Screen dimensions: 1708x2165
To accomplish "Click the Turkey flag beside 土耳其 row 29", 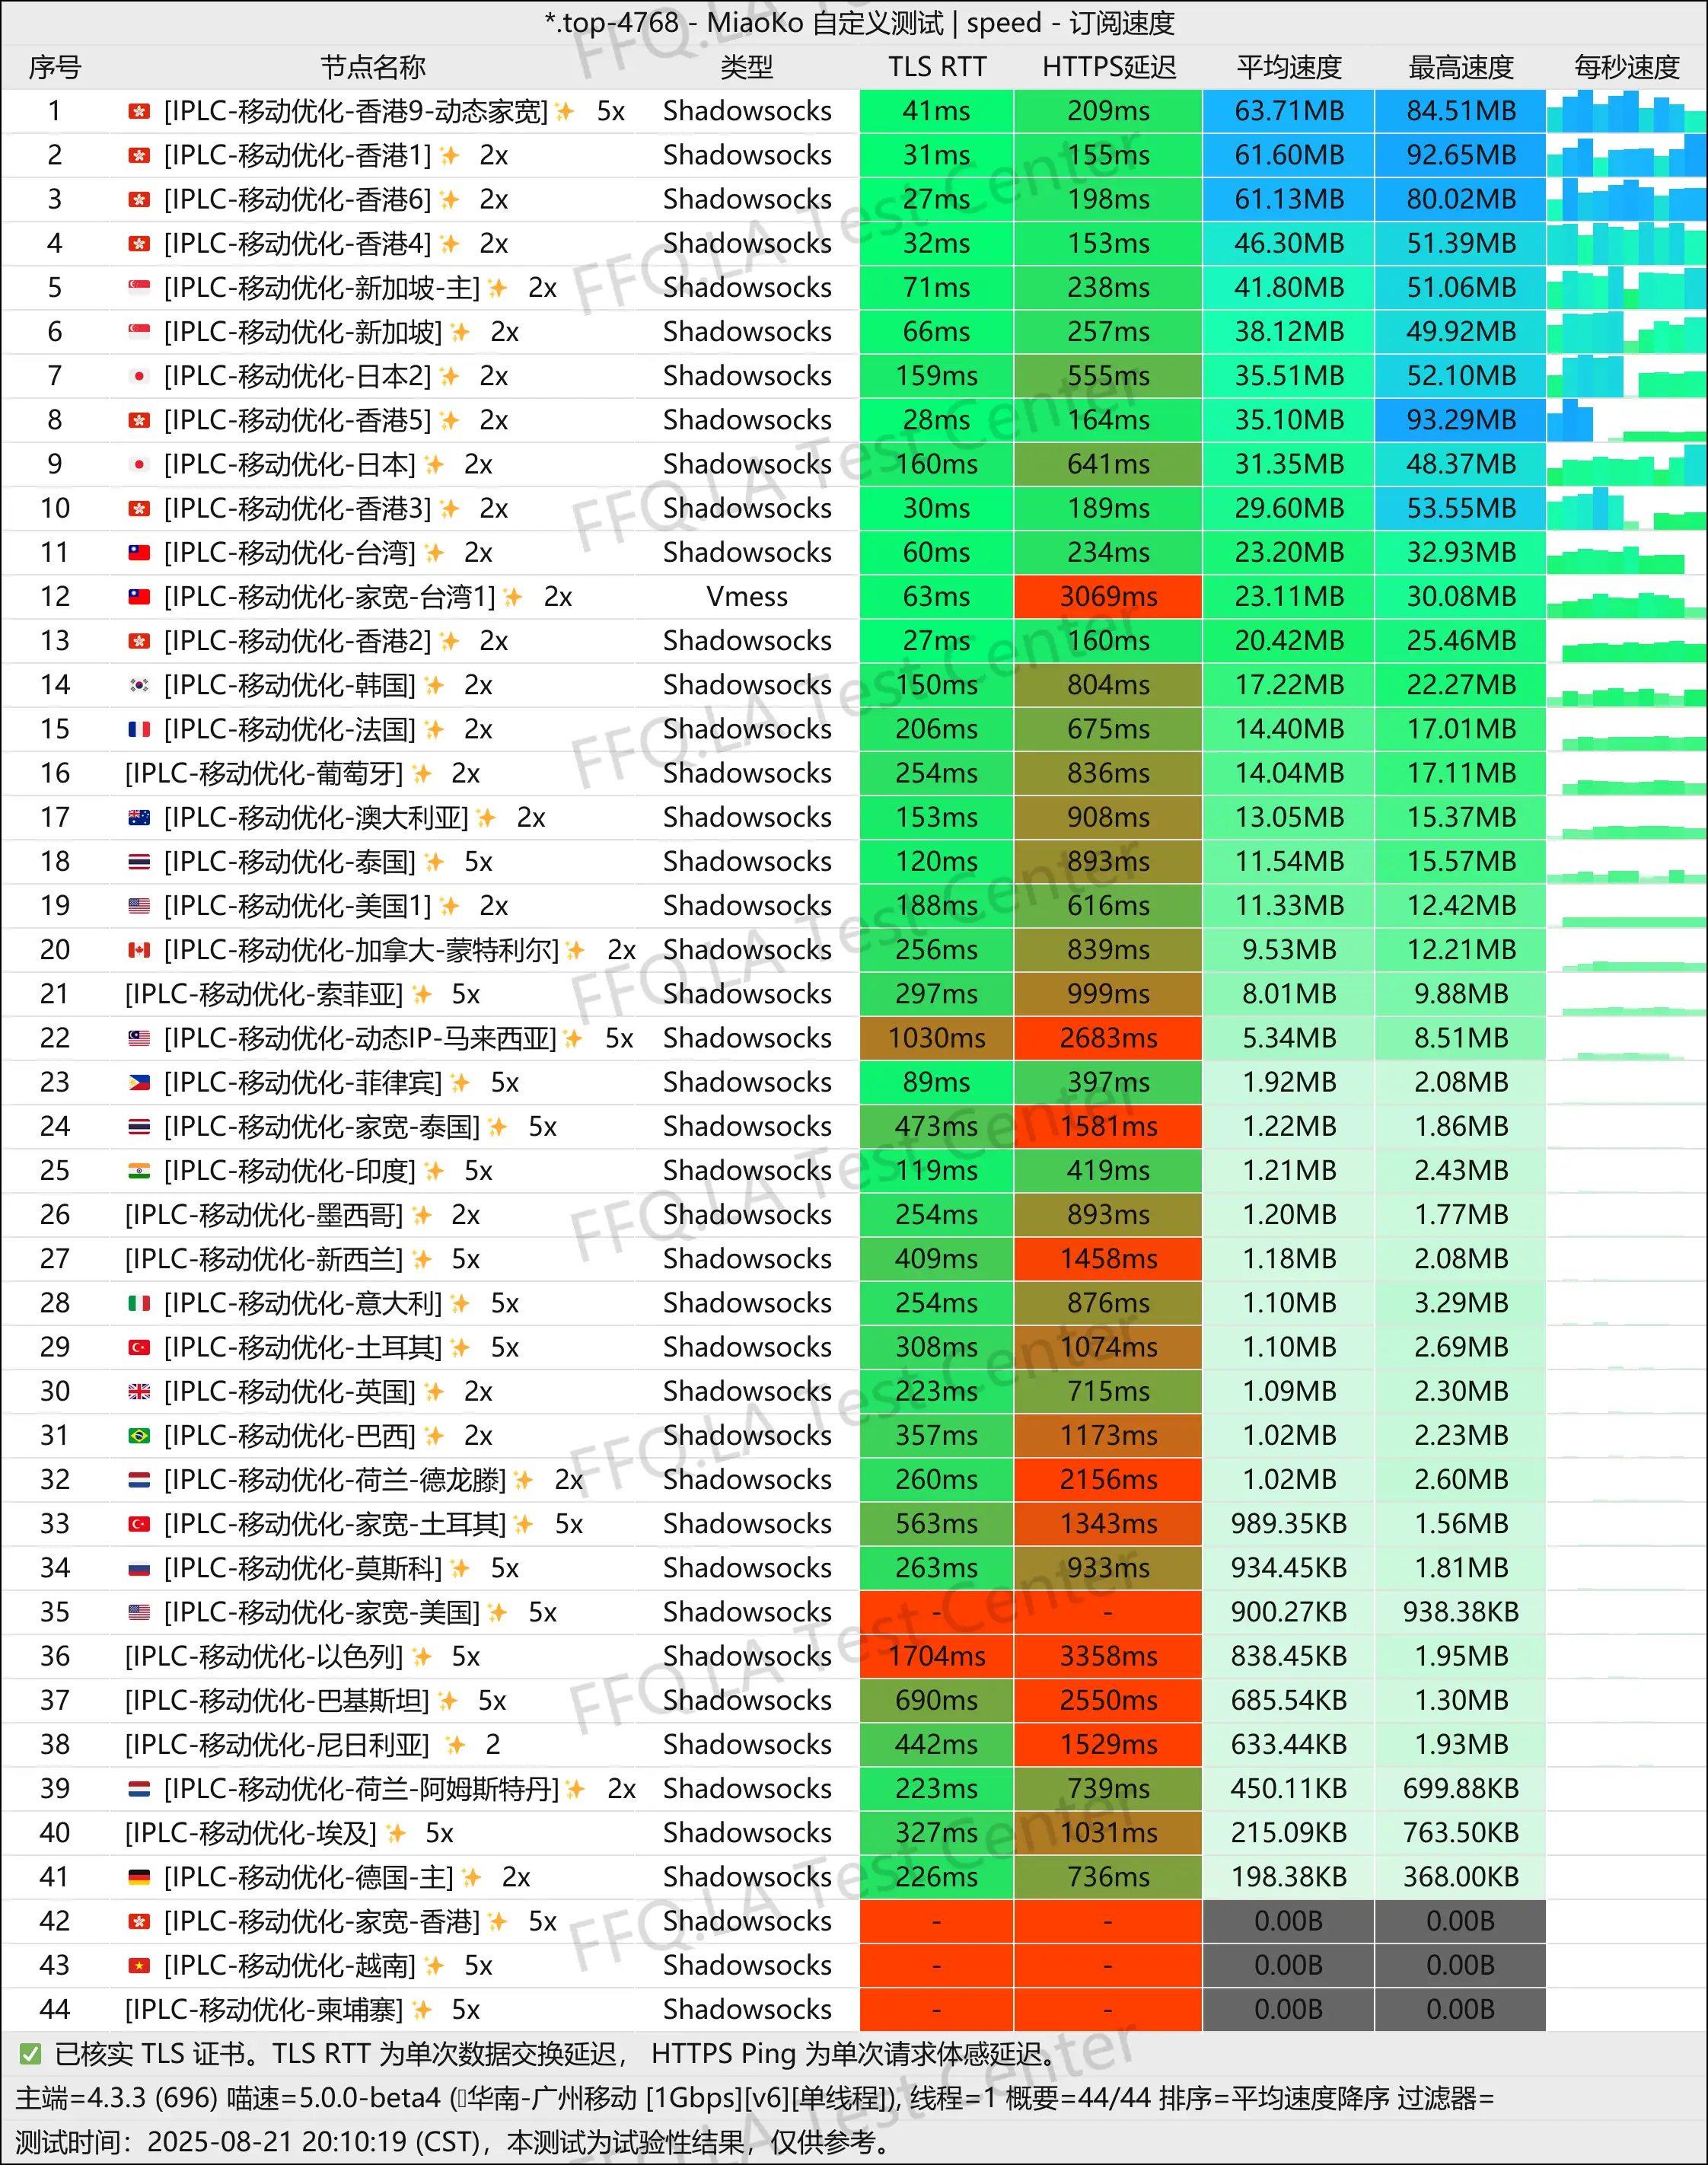I will pyautogui.click(x=139, y=1347).
